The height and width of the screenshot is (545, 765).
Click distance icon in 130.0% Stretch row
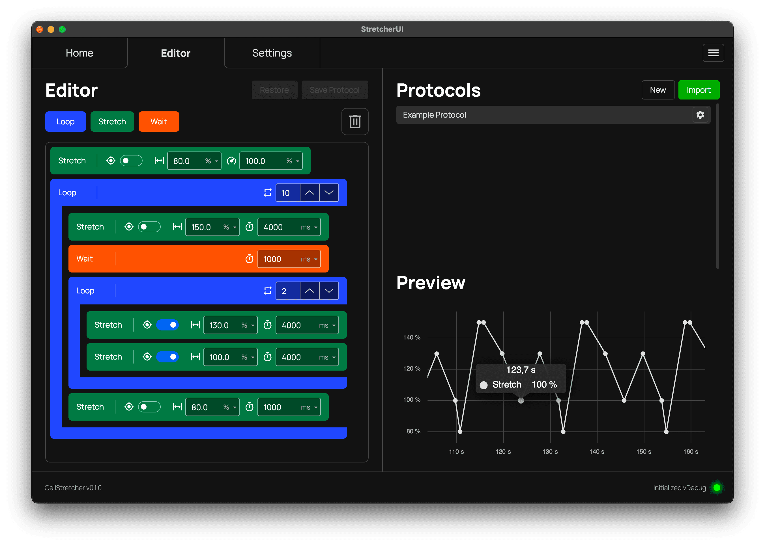tap(195, 325)
